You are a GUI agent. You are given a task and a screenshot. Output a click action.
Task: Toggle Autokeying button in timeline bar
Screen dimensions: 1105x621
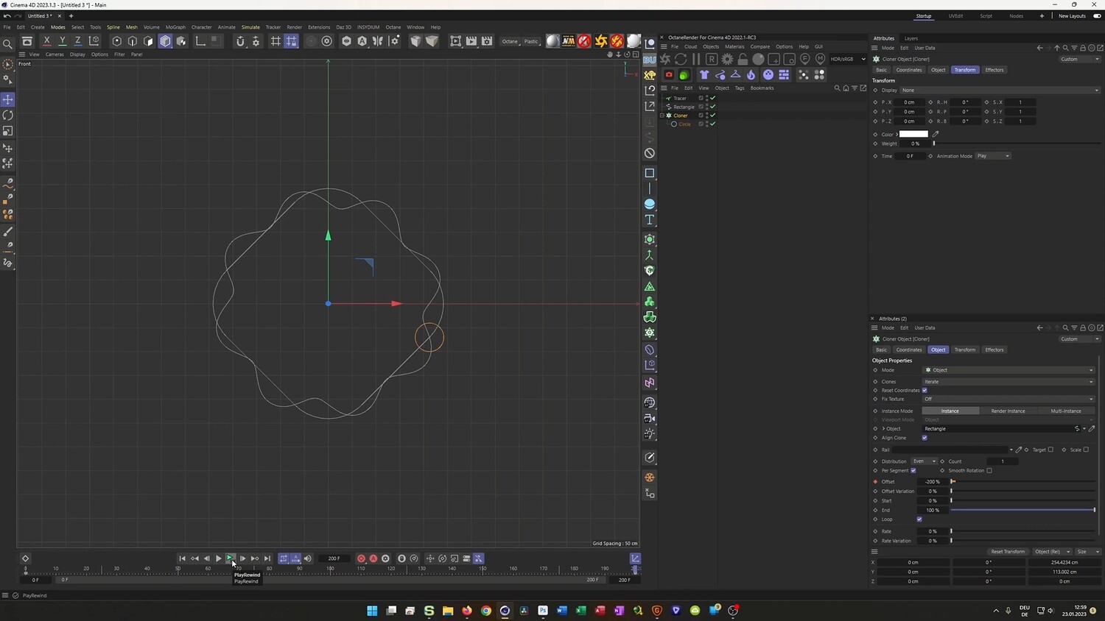click(373, 558)
